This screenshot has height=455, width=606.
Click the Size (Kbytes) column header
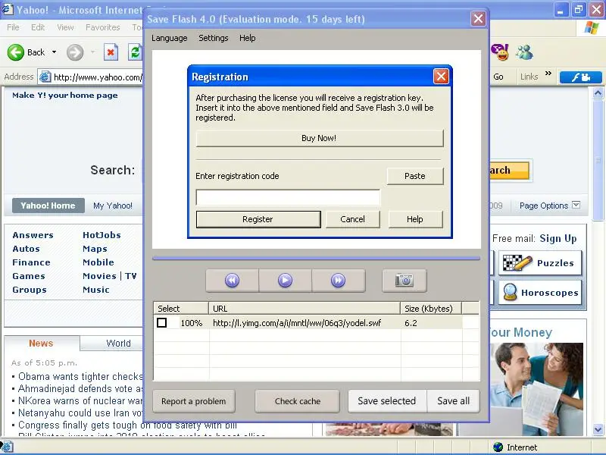pos(431,309)
